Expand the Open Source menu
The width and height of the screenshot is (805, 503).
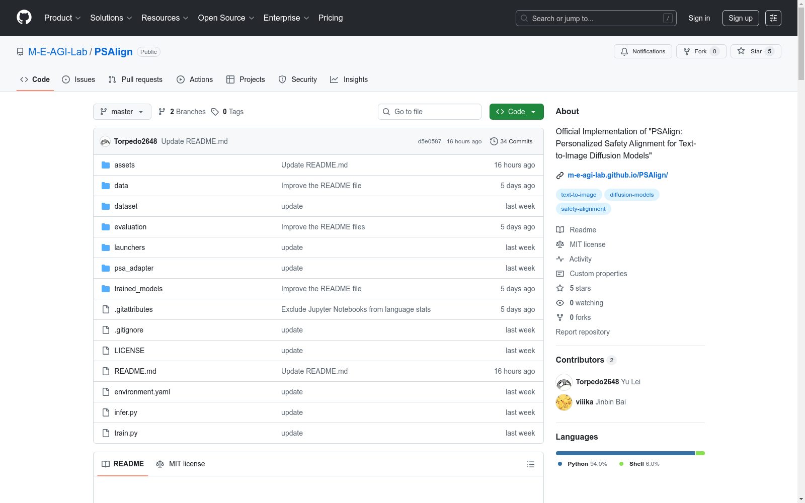pos(226,18)
